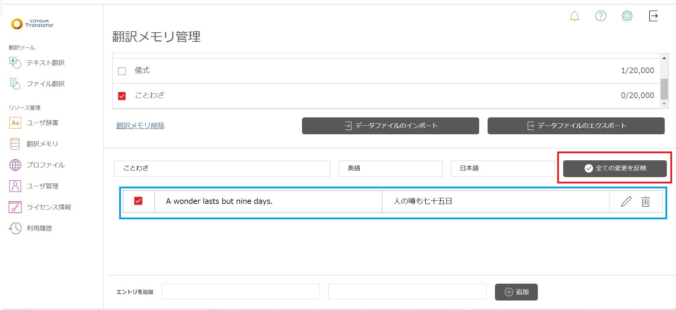Click the logout exit icon
Screen dimensions: 676x310
click(653, 16)
